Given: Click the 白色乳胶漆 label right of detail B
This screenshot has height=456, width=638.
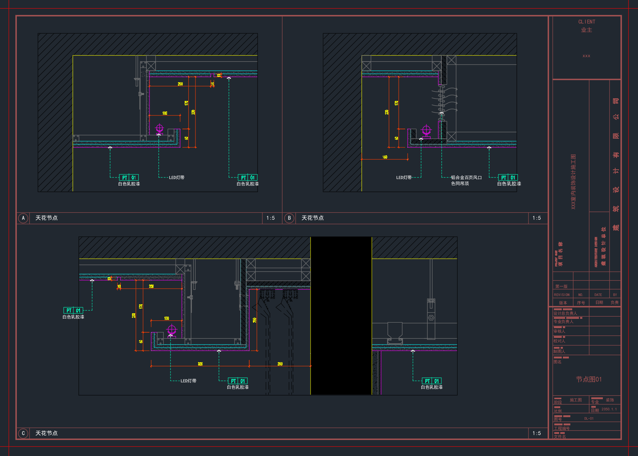Looking at the screenshot, I should pos(509,184).
